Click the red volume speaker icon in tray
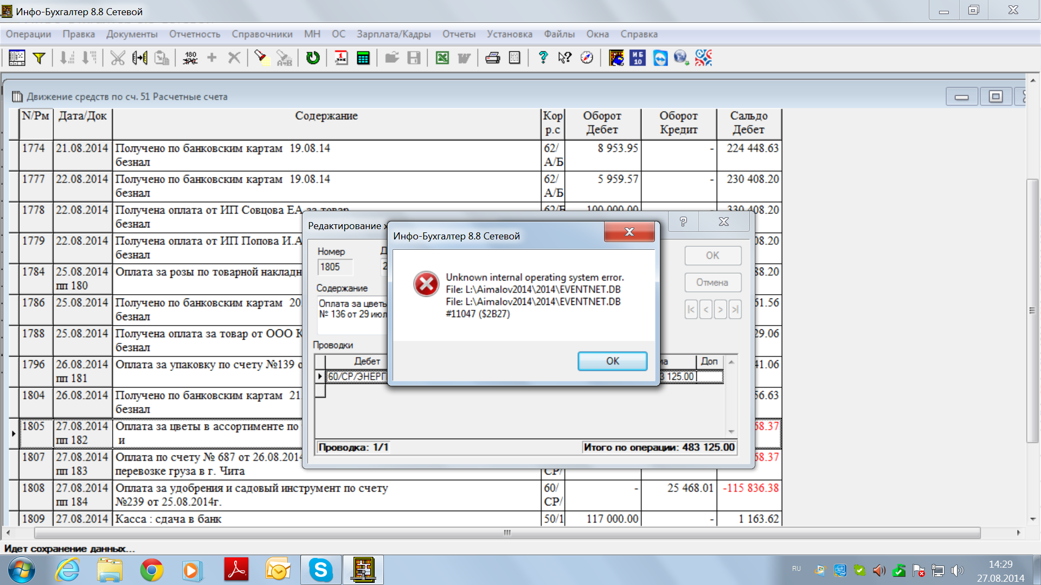Viewport: 1041px width, 585px height. pyautogui.click(x=879, y=570)
